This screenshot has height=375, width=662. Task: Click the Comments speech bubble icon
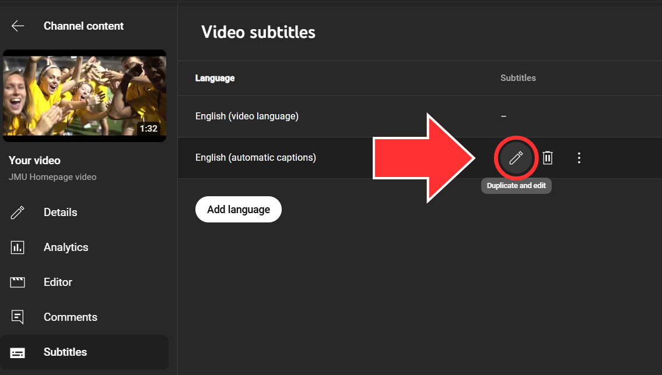coord(17,317)
